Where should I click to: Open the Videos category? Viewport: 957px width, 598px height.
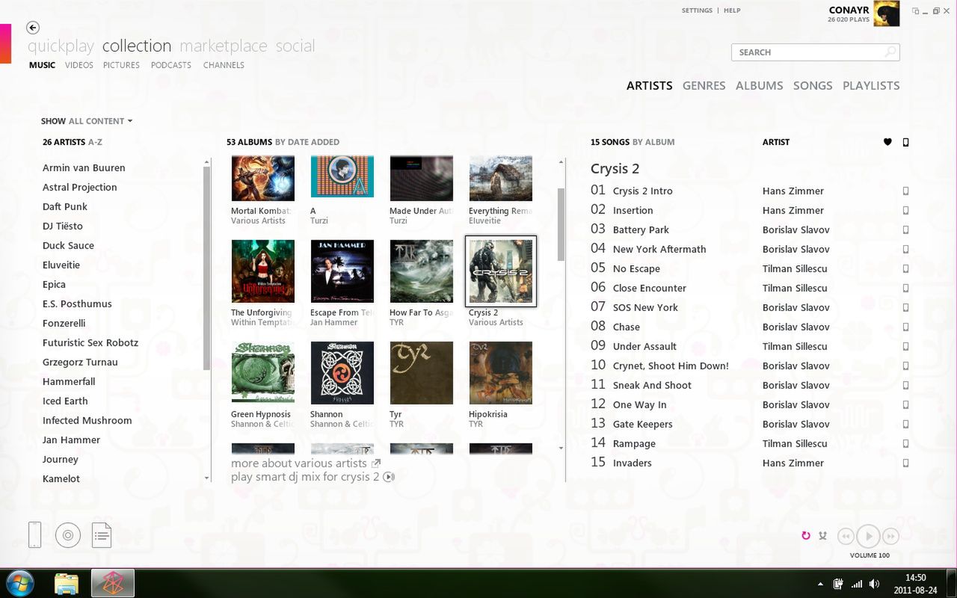79,65
